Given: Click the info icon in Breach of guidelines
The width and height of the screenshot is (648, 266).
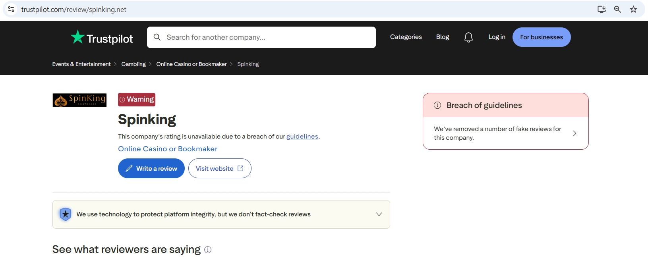Looking at the screenshot, I should click(437, 105).
